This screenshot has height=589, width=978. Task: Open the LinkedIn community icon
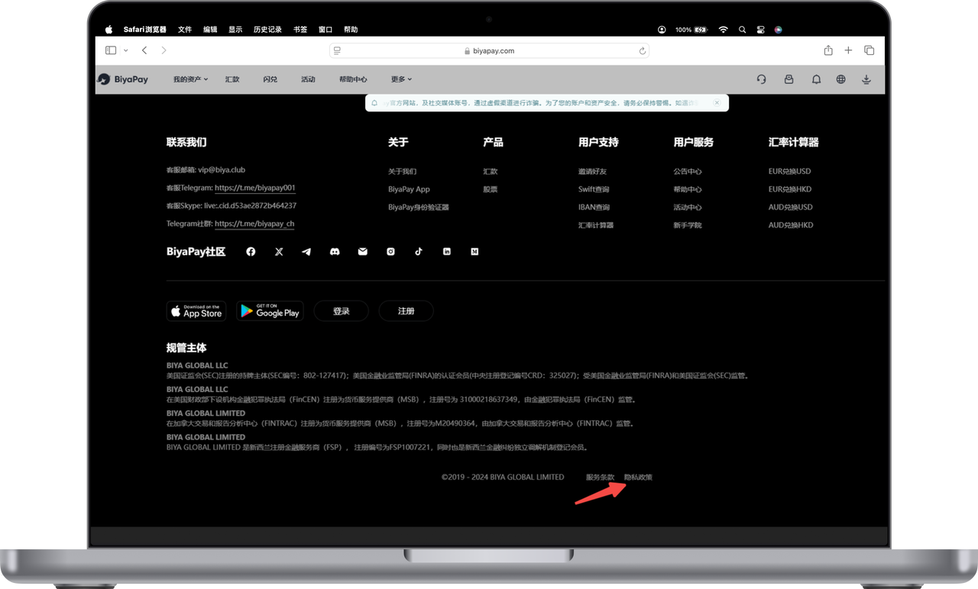pos(447,252)
